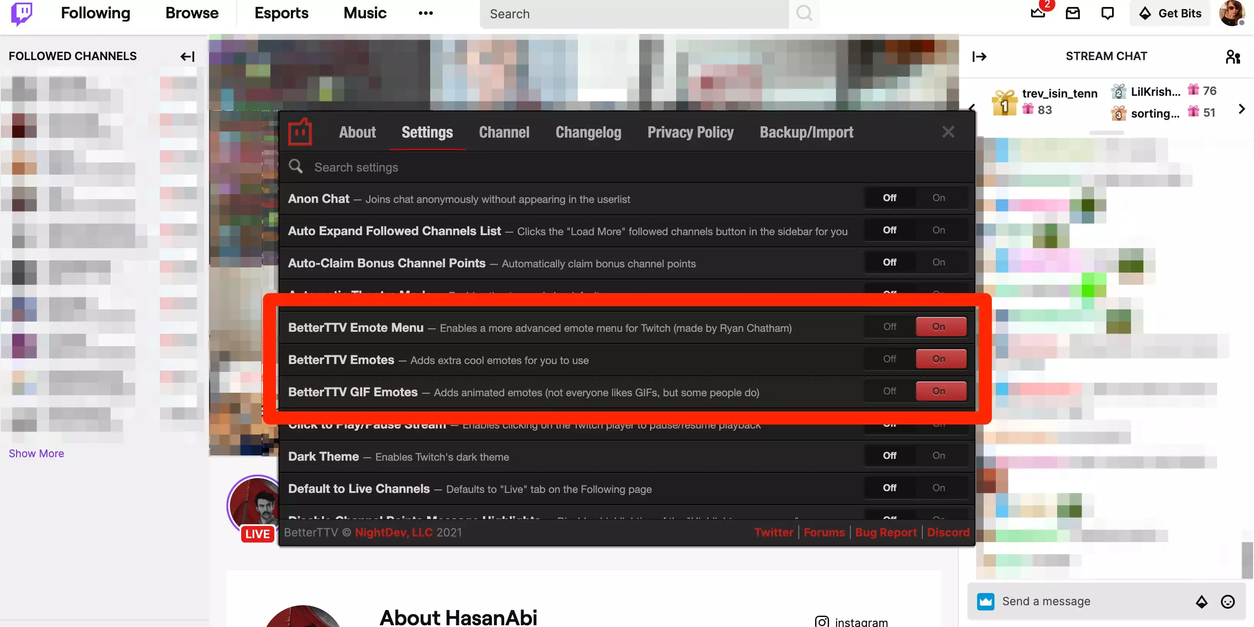The width and height of the screenshot is (1254, 627).
Task: Click the STREAM CHAT header title
Action: tap(1106, 56)
